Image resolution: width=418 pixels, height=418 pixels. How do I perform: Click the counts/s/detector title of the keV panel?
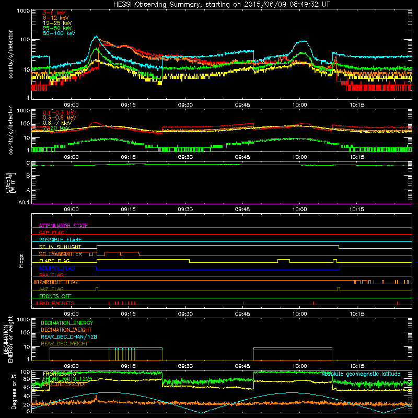(10, 54)
